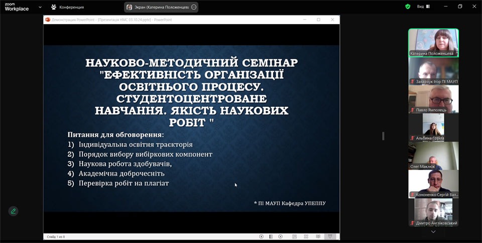482x243 pixels.
Task: Advance to next slide in PowerPoint
Action: click(280, 236)
